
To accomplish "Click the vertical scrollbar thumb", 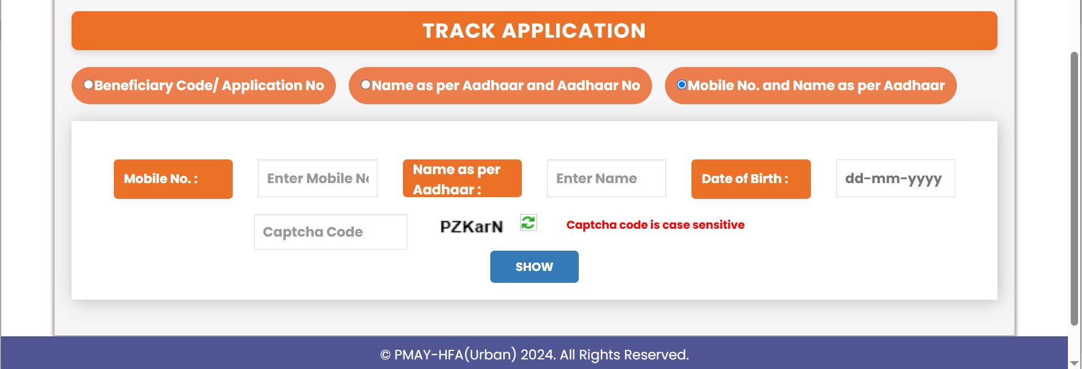I will point(1074,189).
